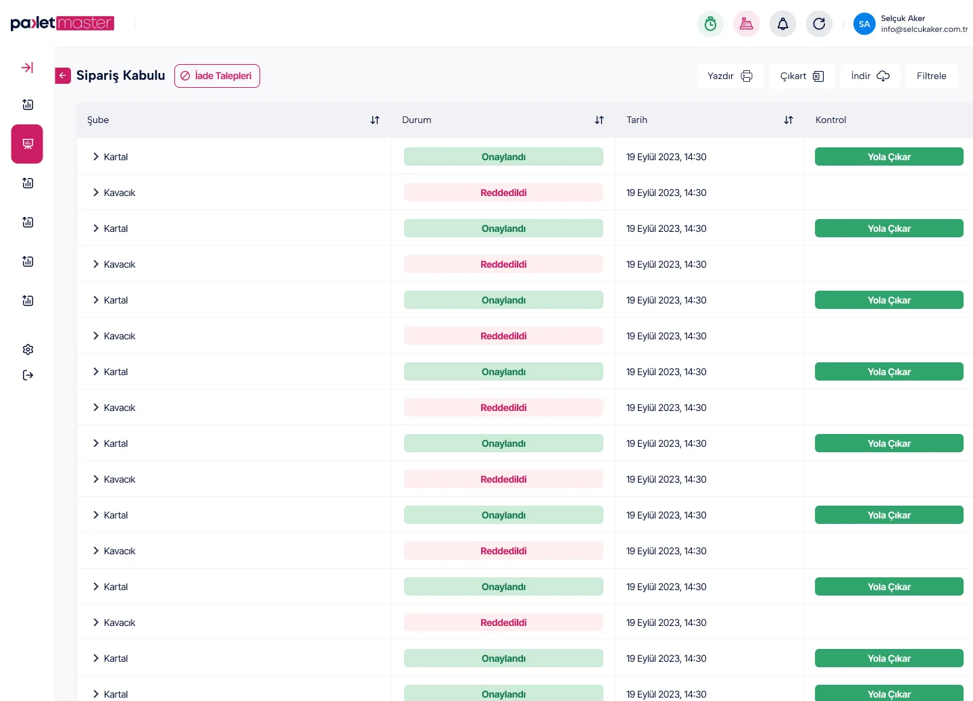Open the SA user avatar
The width and height of the screenshot is (973, 701).
tap(864, 24)
